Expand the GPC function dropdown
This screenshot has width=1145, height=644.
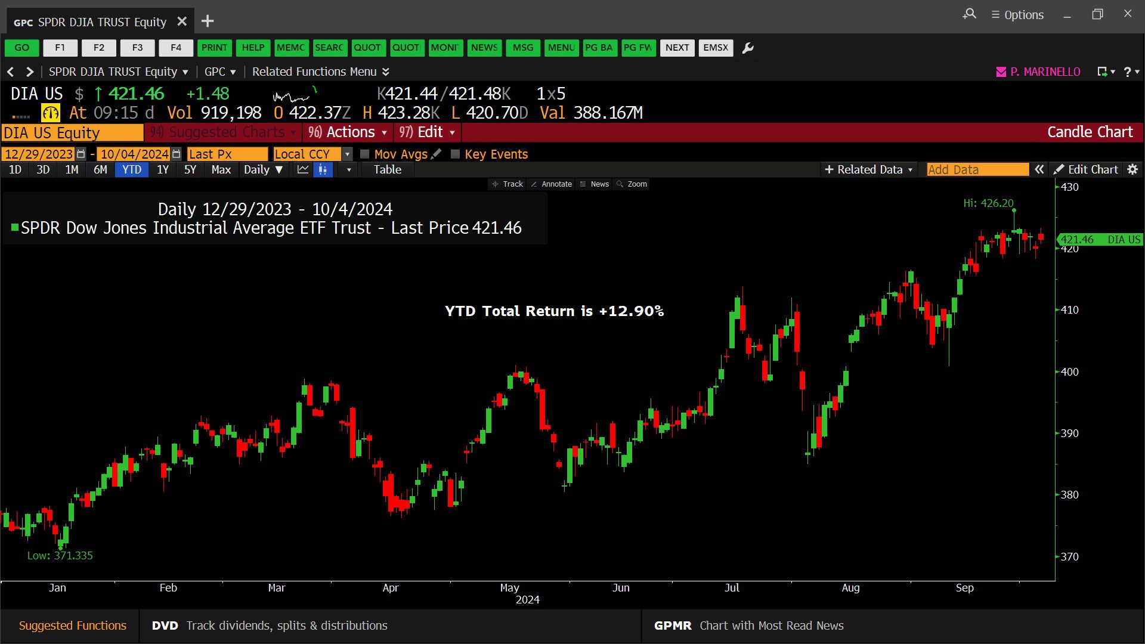click(x=220, y=72)
